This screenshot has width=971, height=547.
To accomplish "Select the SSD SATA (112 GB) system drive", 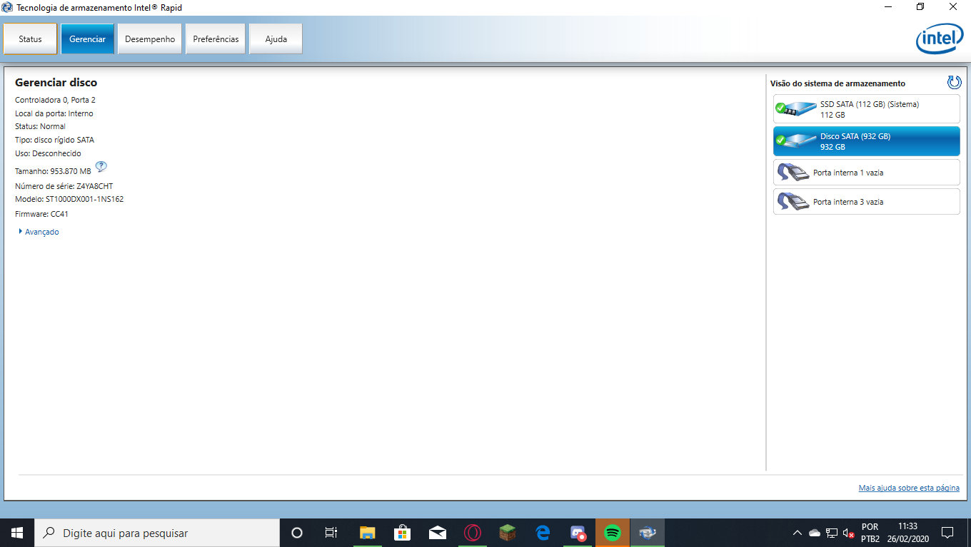I will pos(866,108).
